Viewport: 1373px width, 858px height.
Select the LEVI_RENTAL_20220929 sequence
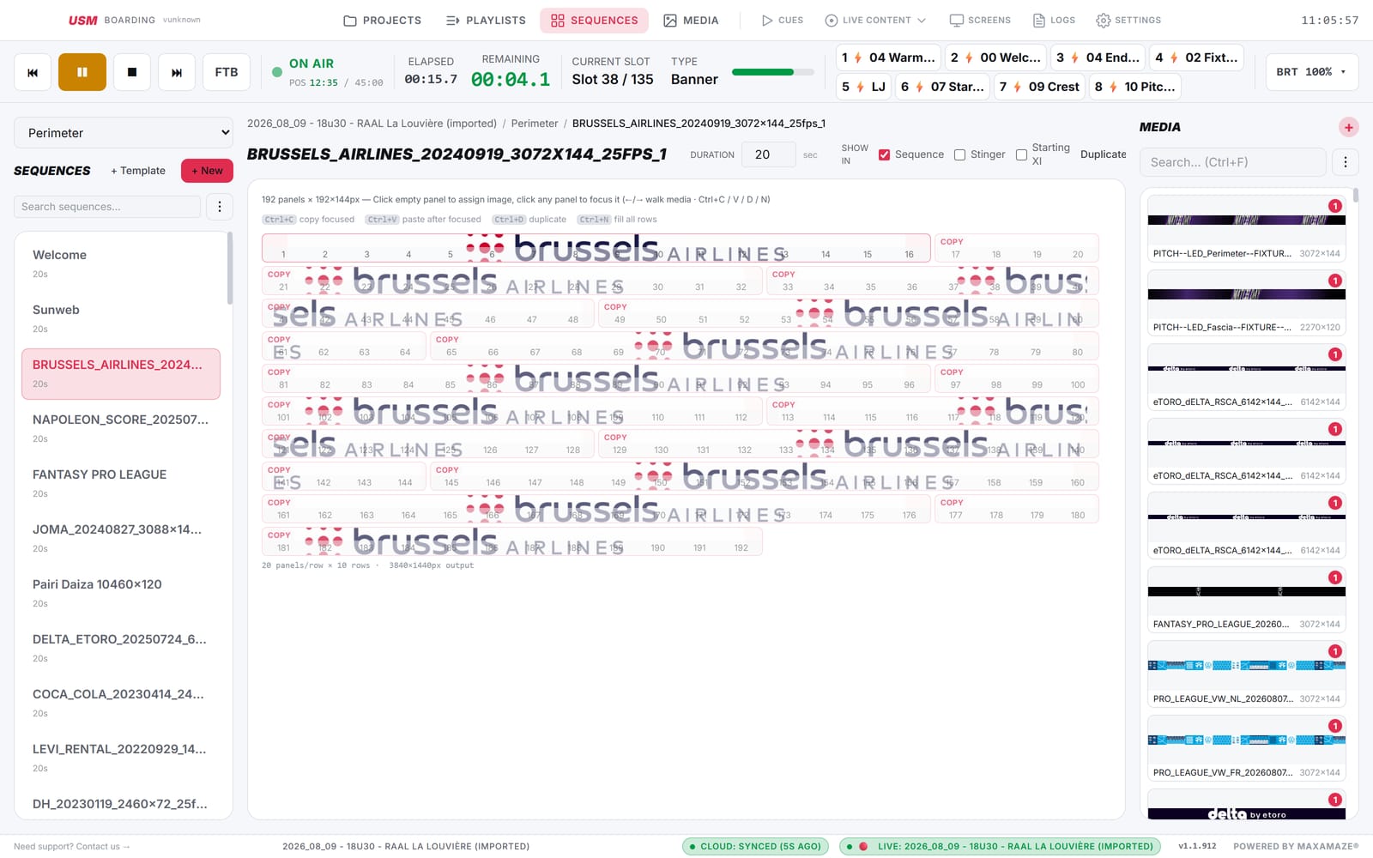(121, 758)
